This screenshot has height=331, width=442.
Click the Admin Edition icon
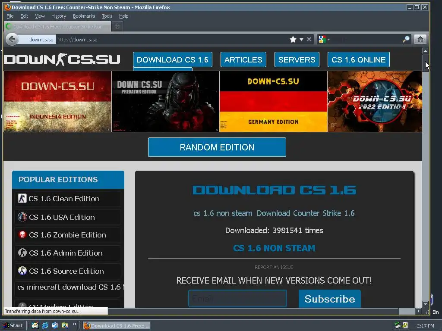click(22, 253)
